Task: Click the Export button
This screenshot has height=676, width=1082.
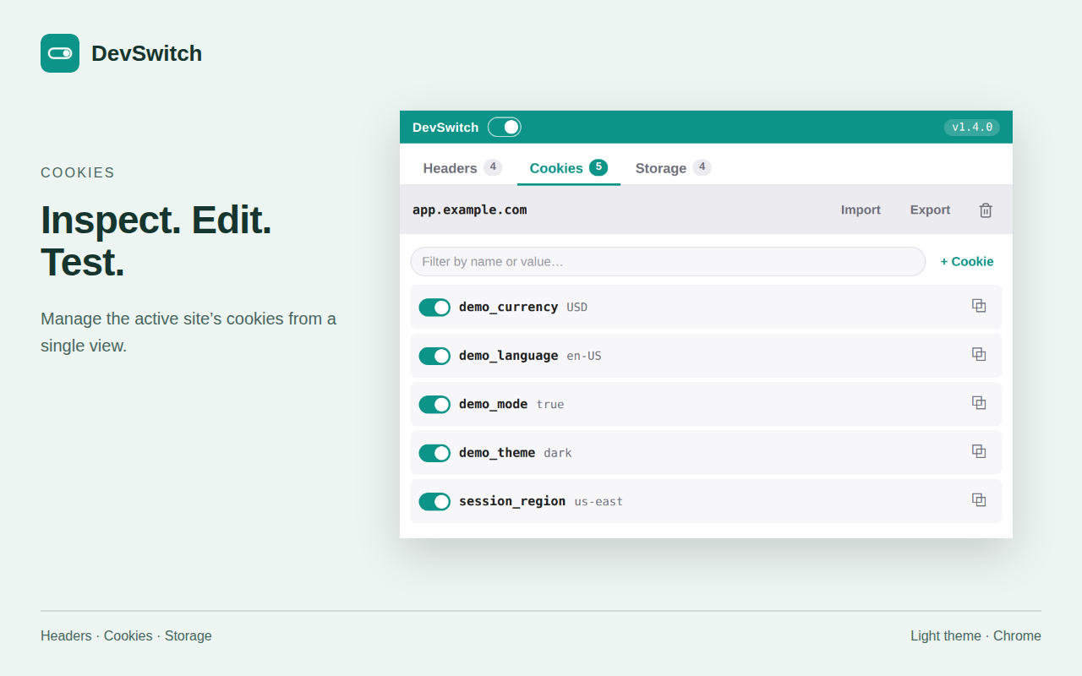Action: (x=930, y=210)
